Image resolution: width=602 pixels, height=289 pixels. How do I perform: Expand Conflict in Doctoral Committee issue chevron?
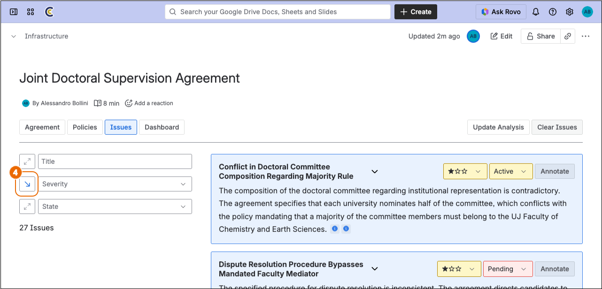(x=375, y=171)
